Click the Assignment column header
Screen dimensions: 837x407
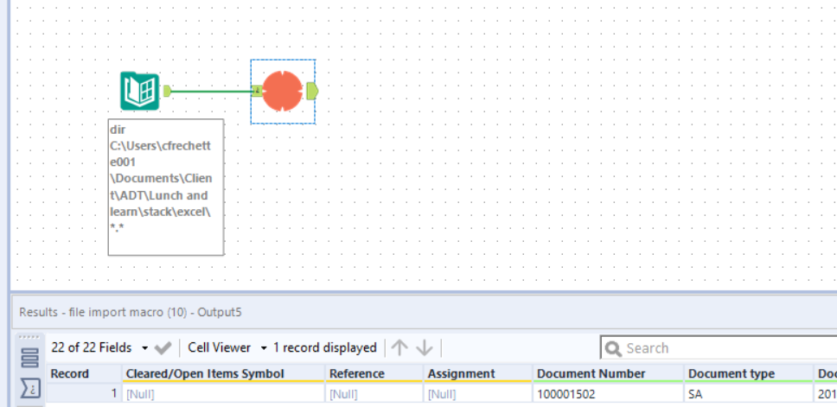coord(478,374)
